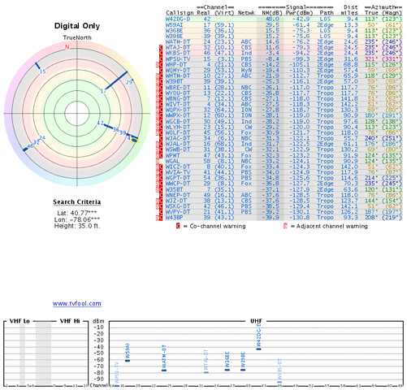
Task: Click the yellow-highlighted marker on radar plot
Action: pyautogui.click(x=134, y=141)
